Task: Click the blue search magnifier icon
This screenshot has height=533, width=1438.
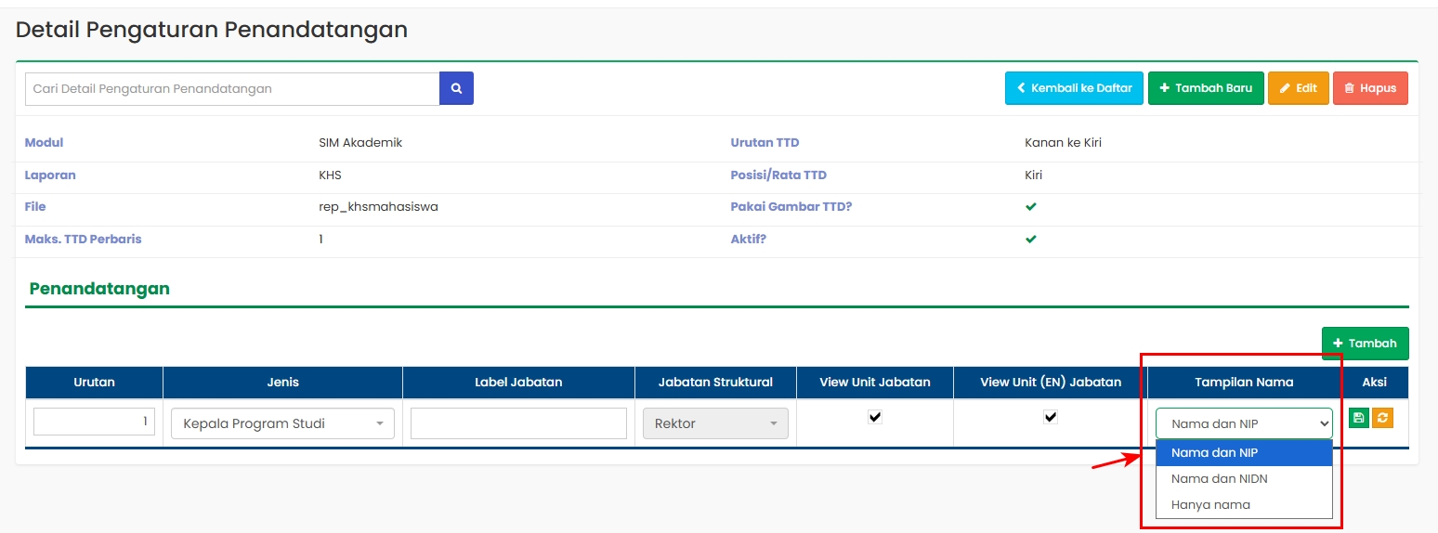Action: [456, 88]
